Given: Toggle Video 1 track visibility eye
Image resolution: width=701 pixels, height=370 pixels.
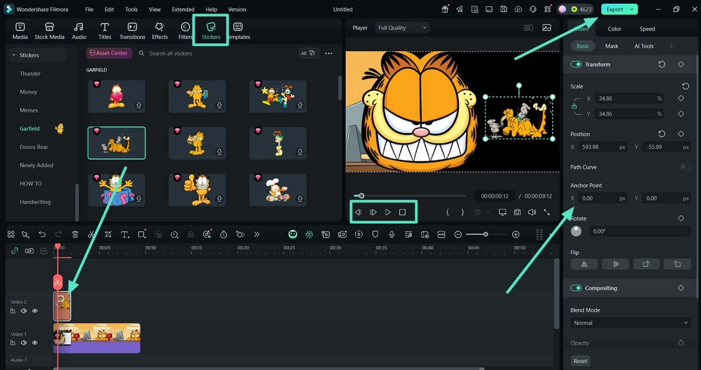Looking at the screenshot, I should point(35,343).
